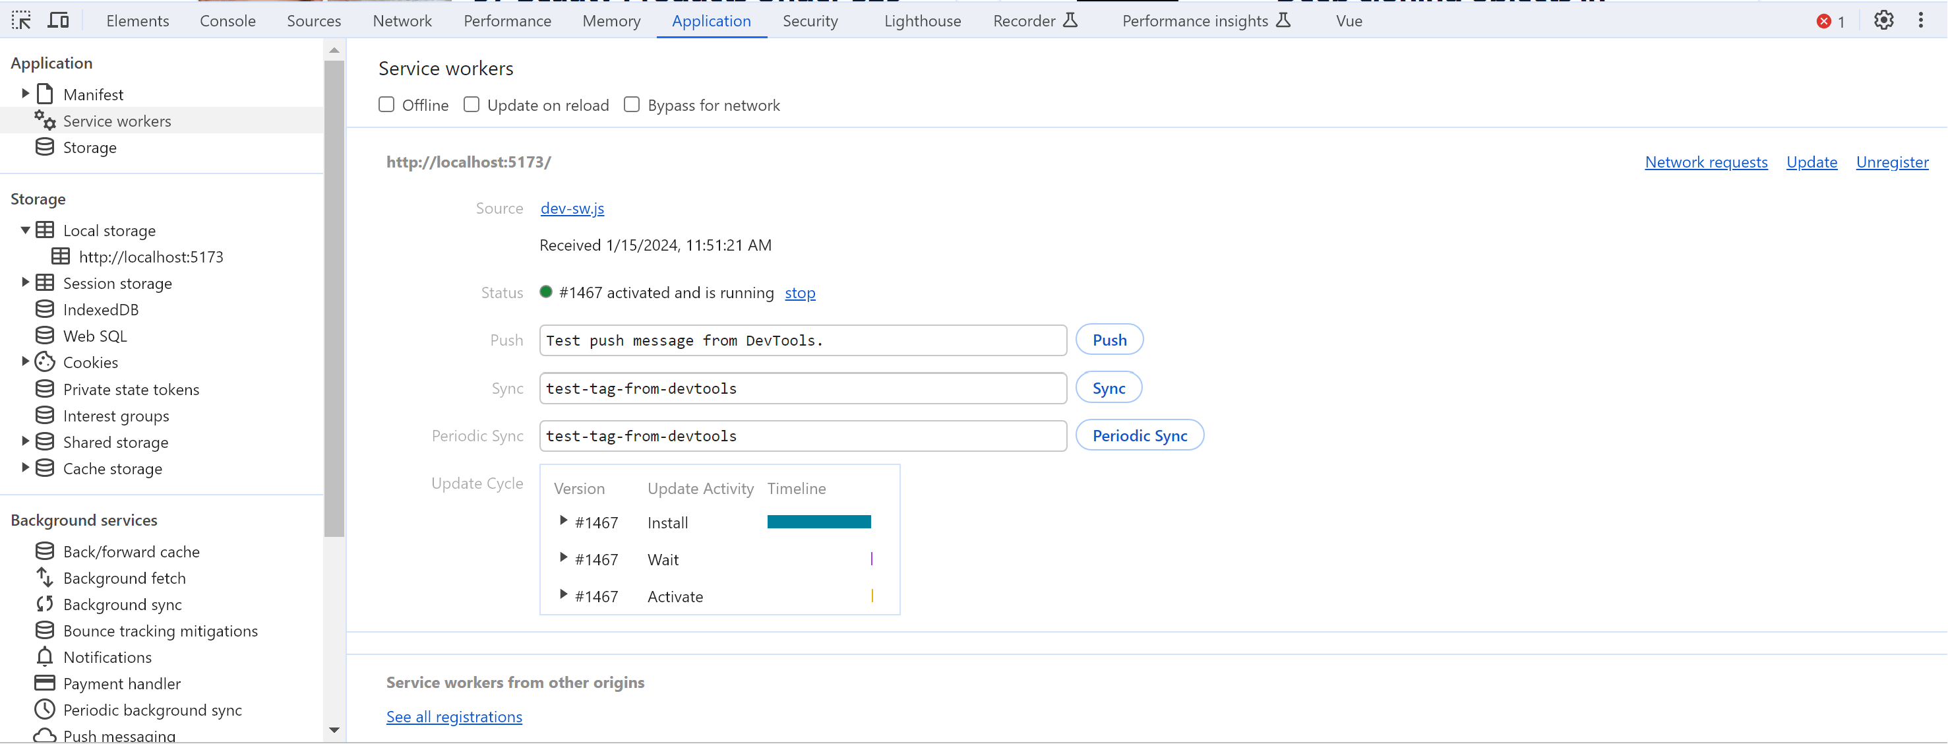1948x744 pixels.
Task: Click the IndexedDB database icon
Action: (x=46, y=309)
